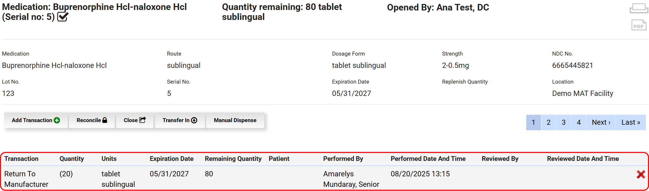The width and height of the screenshot is (649, 191).
Task: Delete the Return To Manufacturer transaction
Action: [641, 174]
